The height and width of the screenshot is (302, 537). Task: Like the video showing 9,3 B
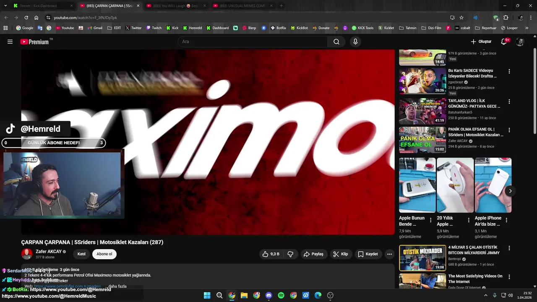coord(271,254)
